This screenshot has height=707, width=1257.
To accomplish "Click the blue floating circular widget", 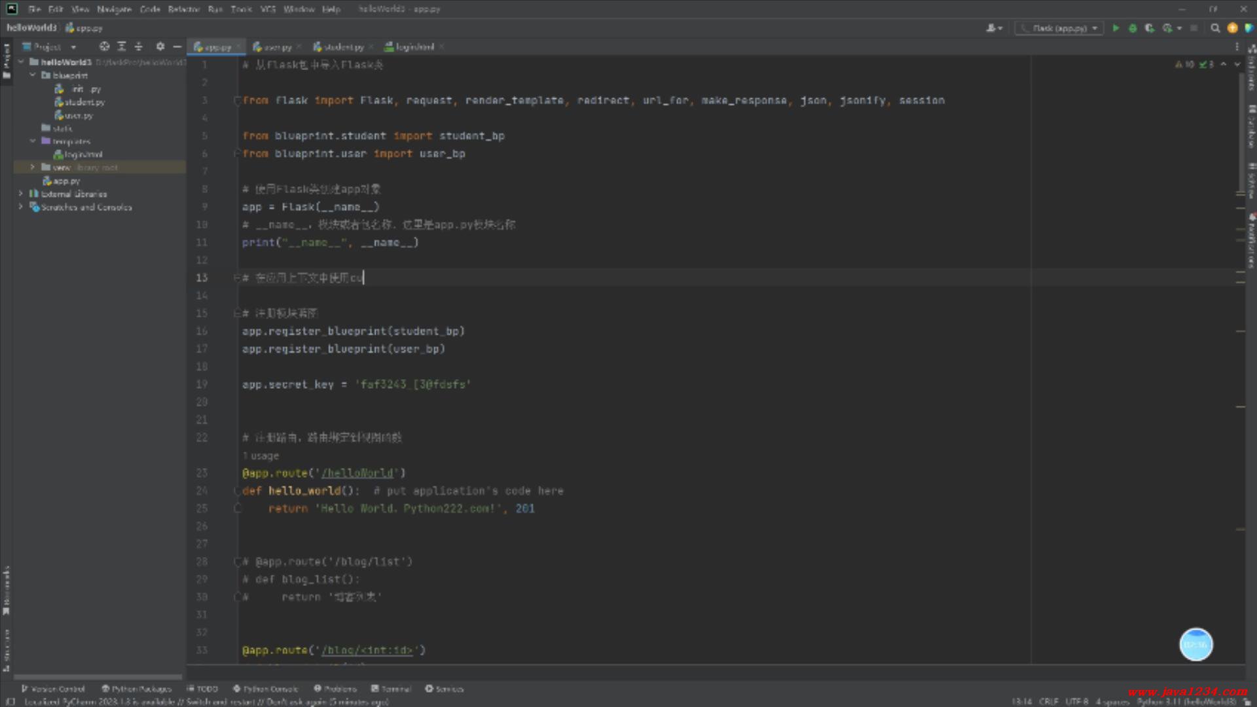I will tap(1196, 645).
